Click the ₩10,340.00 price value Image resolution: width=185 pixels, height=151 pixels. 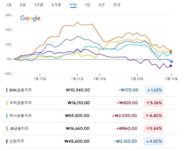point(78,90)
